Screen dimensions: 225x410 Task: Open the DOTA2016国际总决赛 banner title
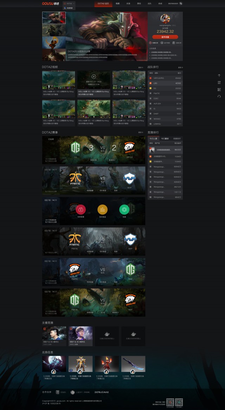78,51
